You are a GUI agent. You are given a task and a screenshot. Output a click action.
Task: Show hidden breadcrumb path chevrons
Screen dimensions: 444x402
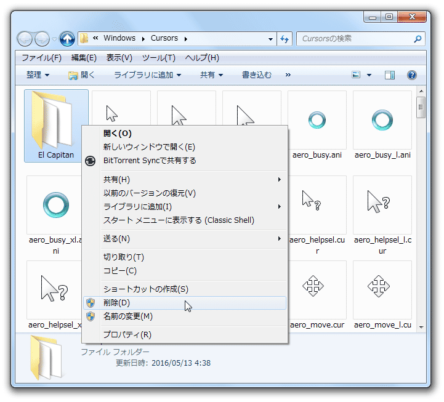pyautogui.click(x=95, y=38)
